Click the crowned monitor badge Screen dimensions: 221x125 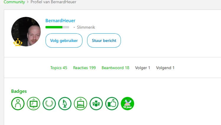pyautogui.click(x=34, y=104)
